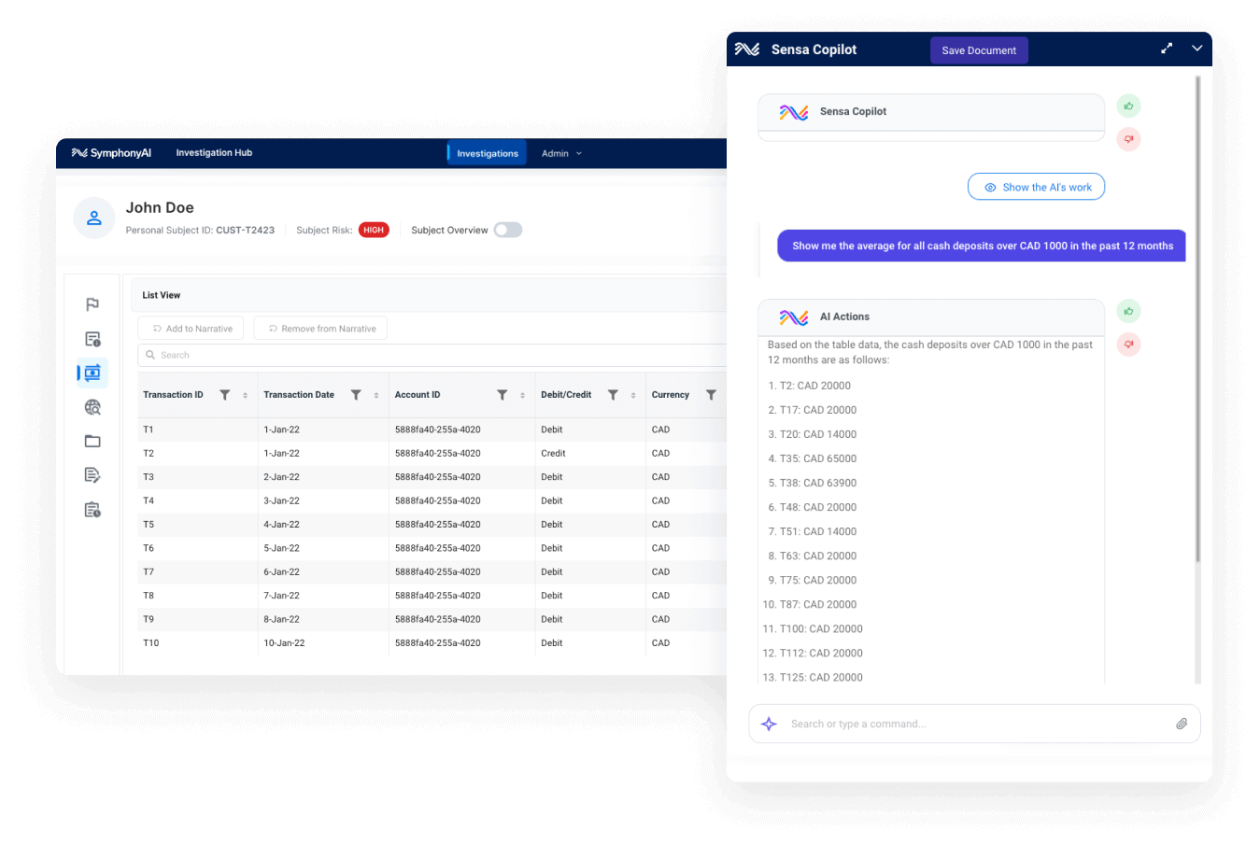The image size is (1260, 845).
Task: Thumbs down the Sensa Copilot message
Action: tap(1128, 139)
